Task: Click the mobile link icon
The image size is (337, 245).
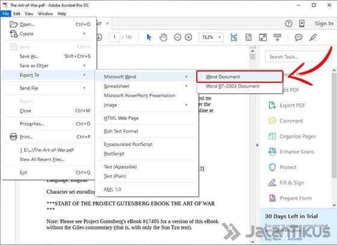Action: coord(301,23)
